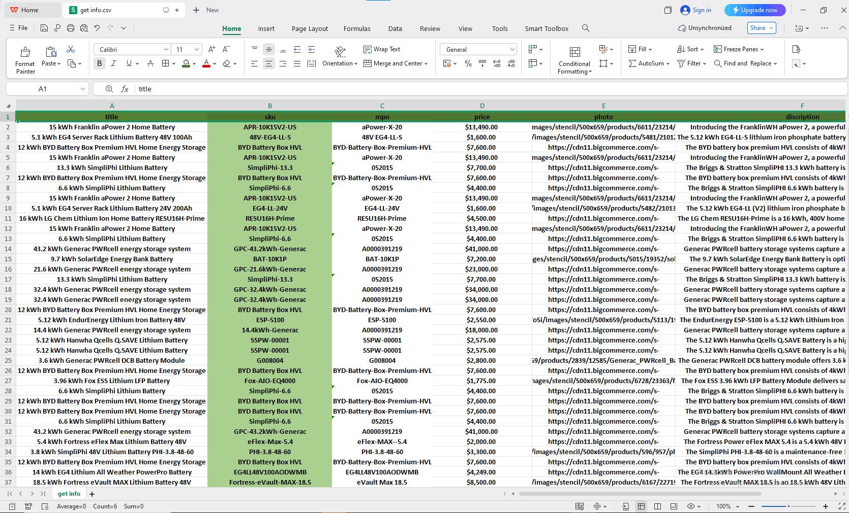Toggle Italic formatting
849x513 pixels.
[x=114, y=63]
